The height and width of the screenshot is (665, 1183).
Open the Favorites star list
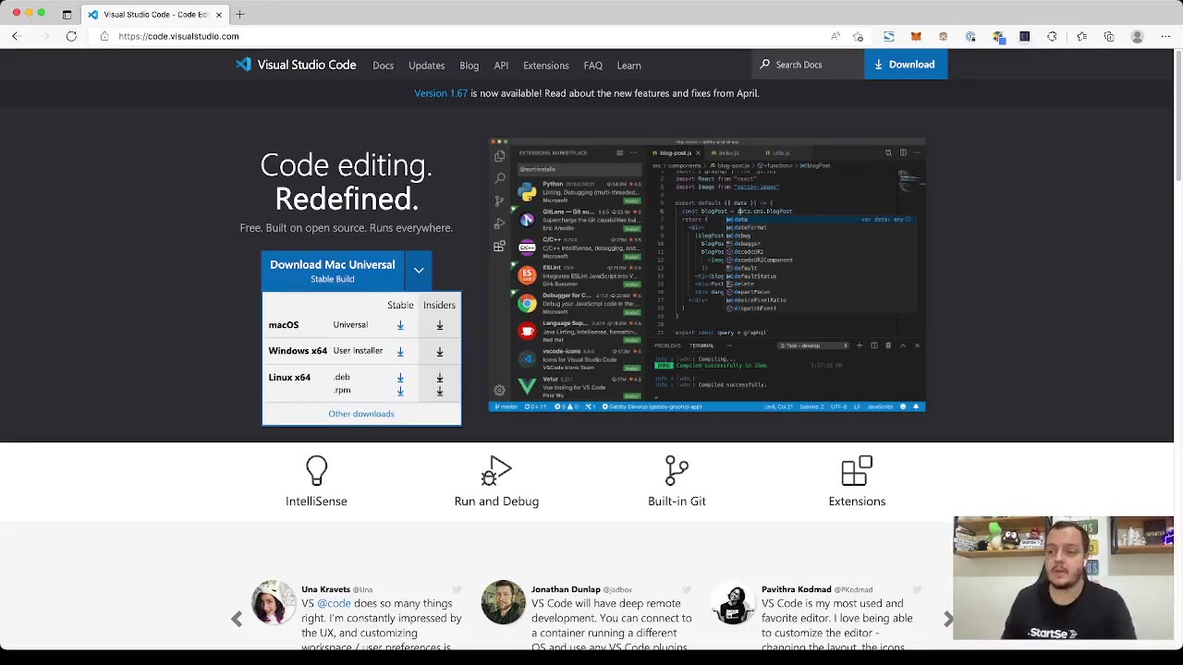[x=1081, y=36]
